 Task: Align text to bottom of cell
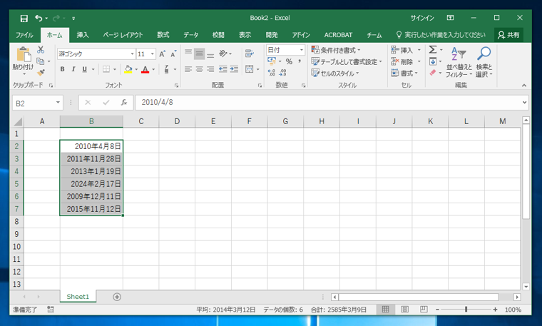(210, 54)
